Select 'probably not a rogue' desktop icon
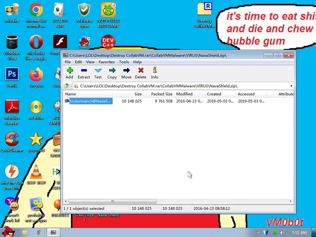Screen dimensions: 316x237 point(36,210)
